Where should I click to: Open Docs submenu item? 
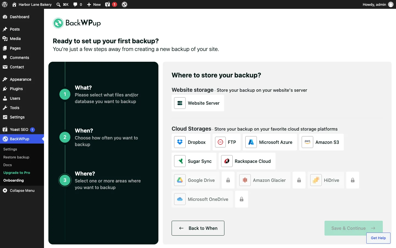click(7, 165)
